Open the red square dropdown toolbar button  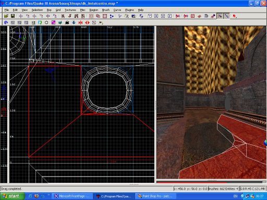coord(235,16)
